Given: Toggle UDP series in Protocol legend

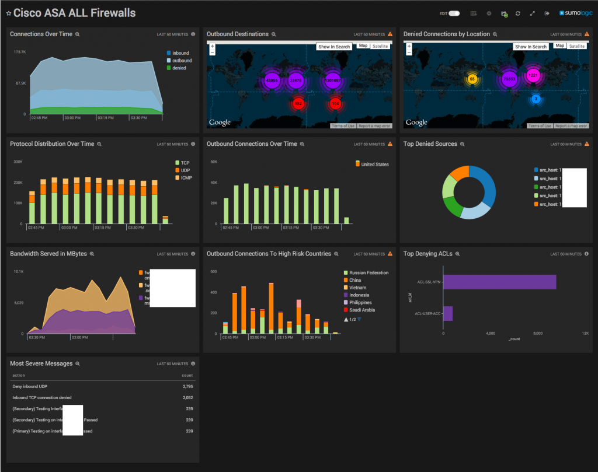Looking at the screenshot, I should click(x=183, y=170).
